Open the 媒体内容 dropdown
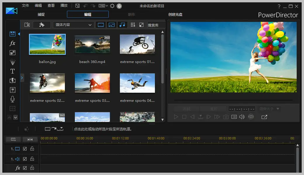 (73, 25)
